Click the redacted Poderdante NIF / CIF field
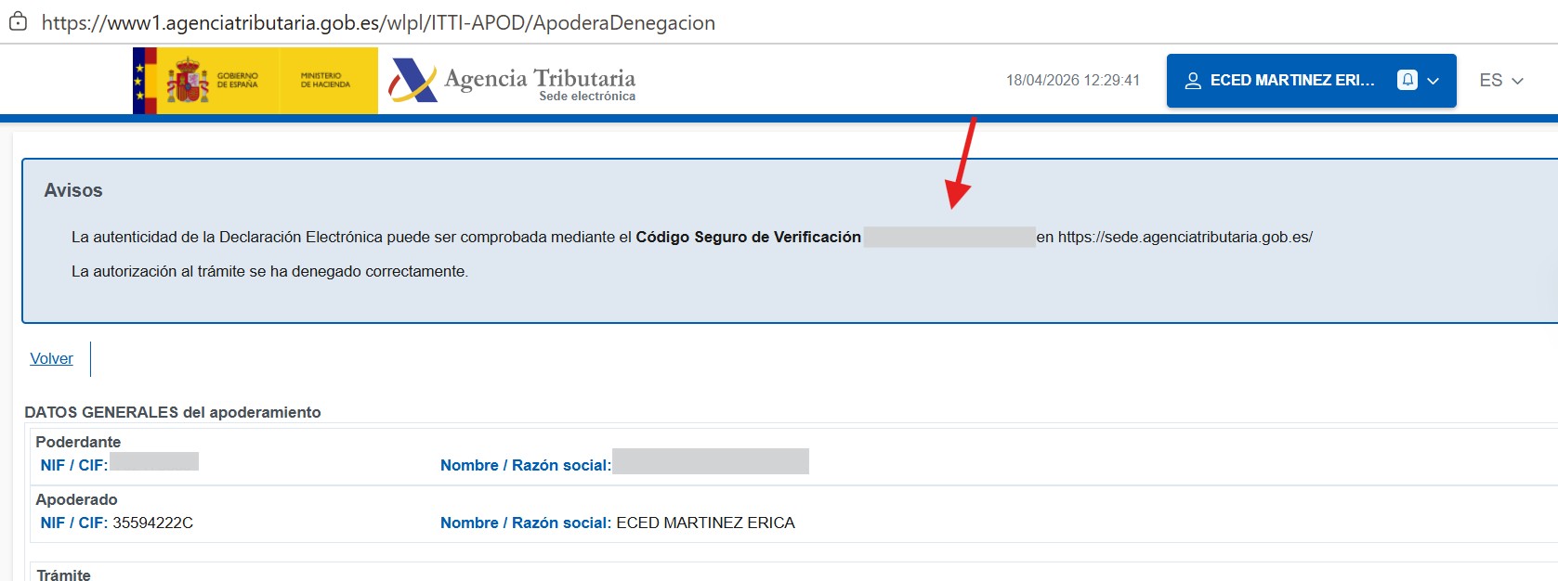The image size is (1558, 581). click(154, 461)
